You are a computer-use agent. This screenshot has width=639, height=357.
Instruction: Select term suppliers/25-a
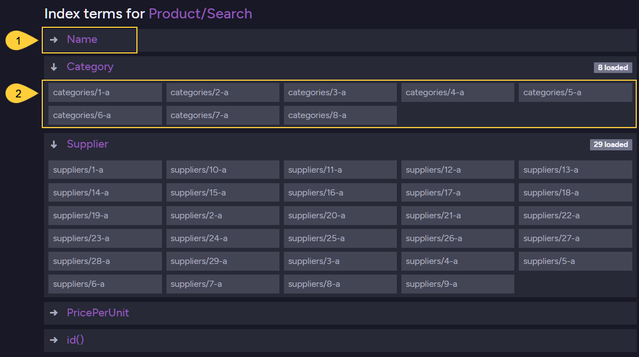(340, 238)
